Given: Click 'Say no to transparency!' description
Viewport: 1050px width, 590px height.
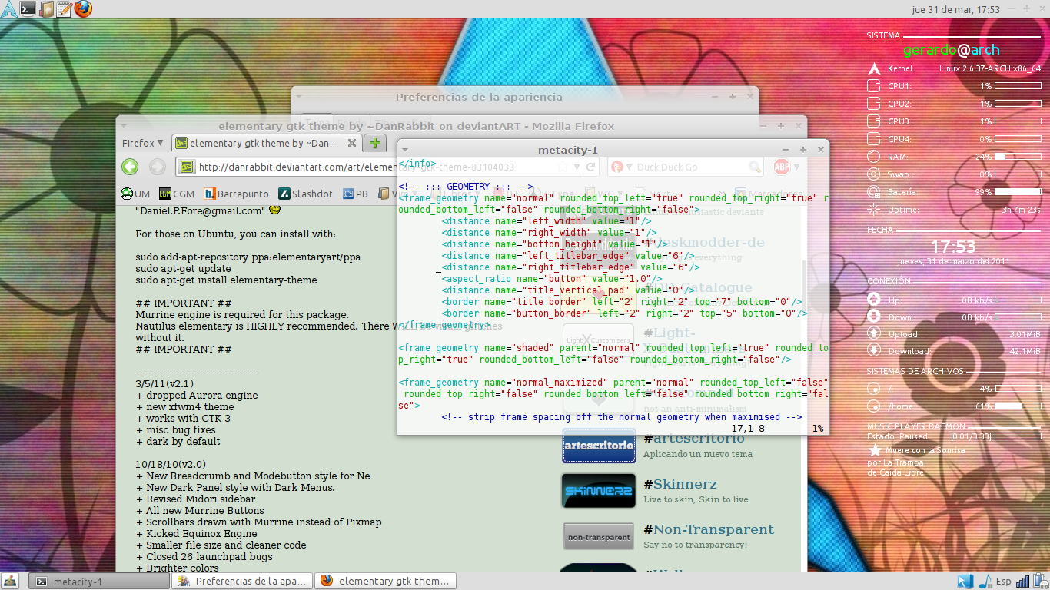Looking at the screenshot, I should click(695, 545).
